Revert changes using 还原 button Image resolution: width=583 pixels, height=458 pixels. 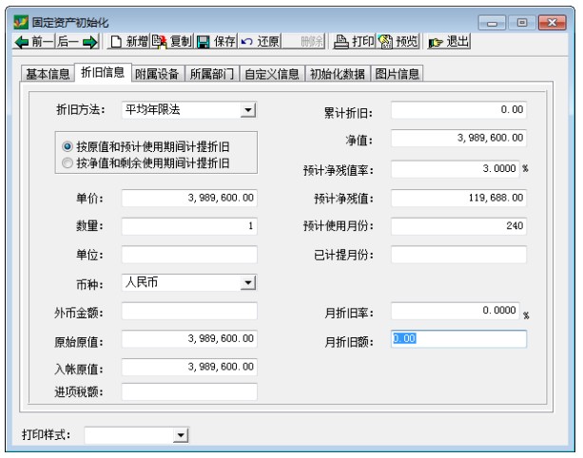tap(260, 41)
